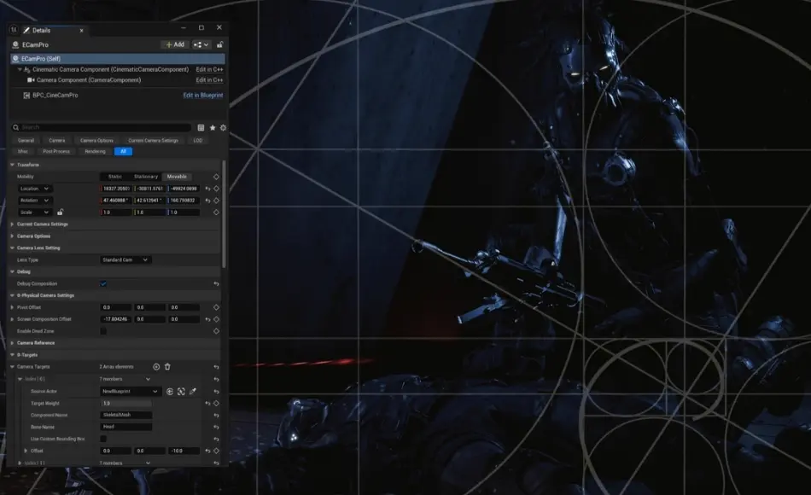811x495 pixels.
Task: Enable the Dead Zone checkbox
Action: tap(103, 331)
